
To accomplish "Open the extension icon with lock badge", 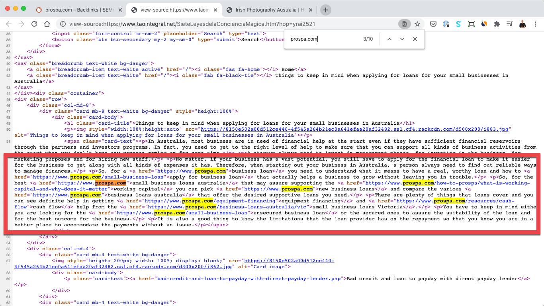I will [446, 24].
